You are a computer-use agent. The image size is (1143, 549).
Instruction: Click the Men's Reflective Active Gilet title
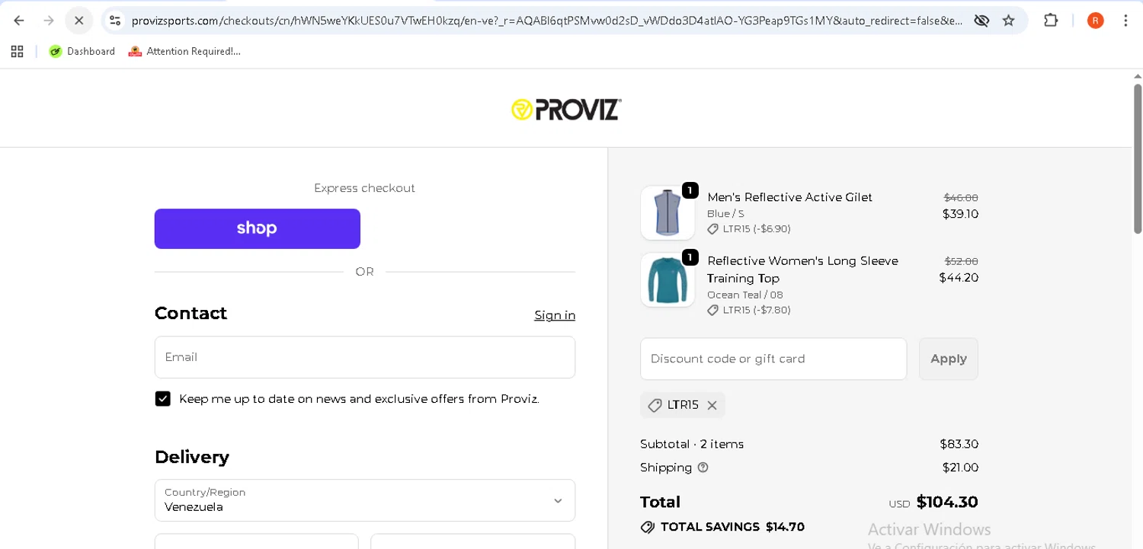coord(790,197)
